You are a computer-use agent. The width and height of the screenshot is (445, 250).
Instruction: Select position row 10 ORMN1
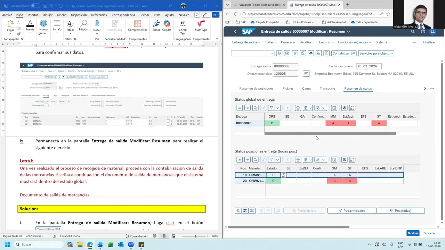point(319,175)
